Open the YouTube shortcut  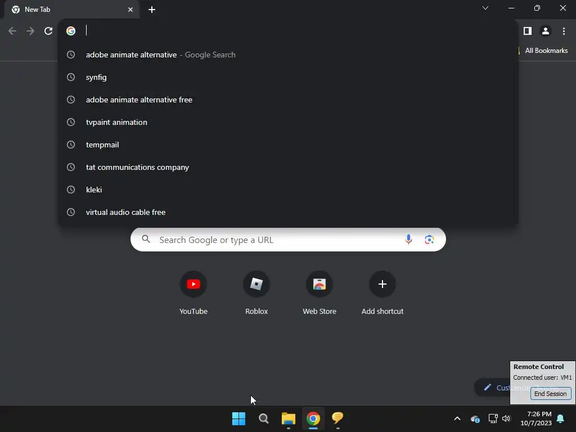(x=193, y=293)
